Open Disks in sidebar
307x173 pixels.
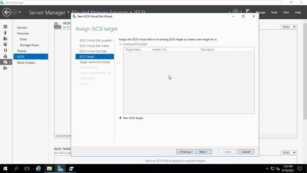click(24, 39)
